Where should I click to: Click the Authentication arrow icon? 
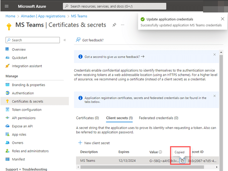pos(7,93)
